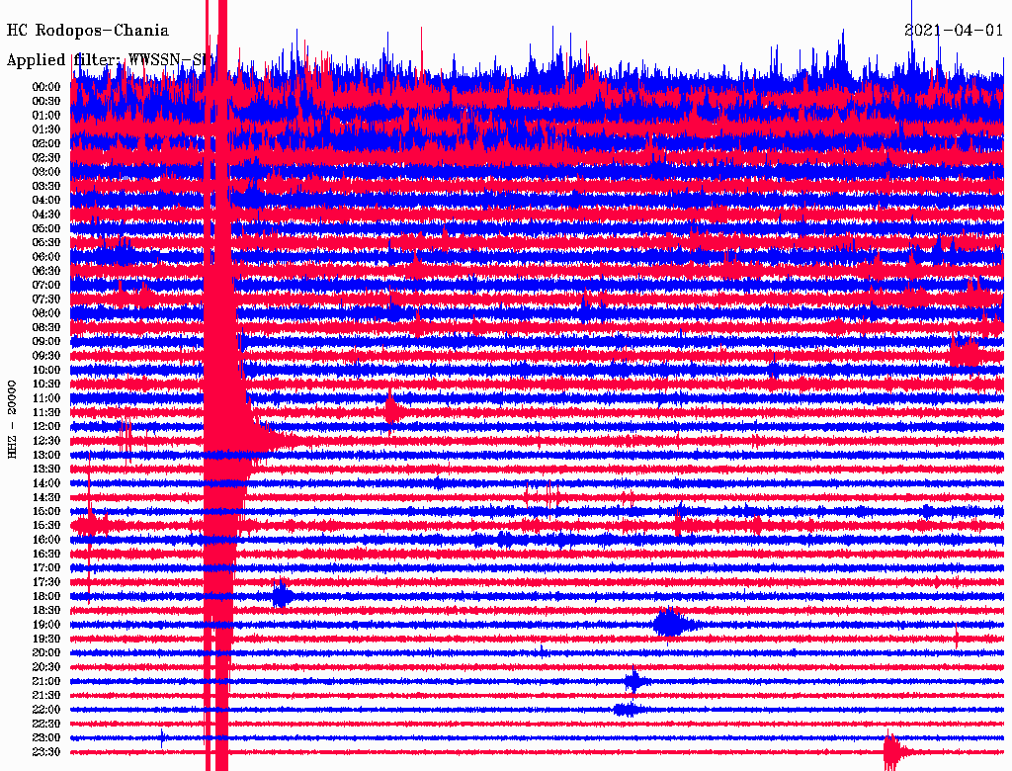Click the station title HC Rodopos-Chania
This screenshot has width=1012, height=771.
click(88, 31)
